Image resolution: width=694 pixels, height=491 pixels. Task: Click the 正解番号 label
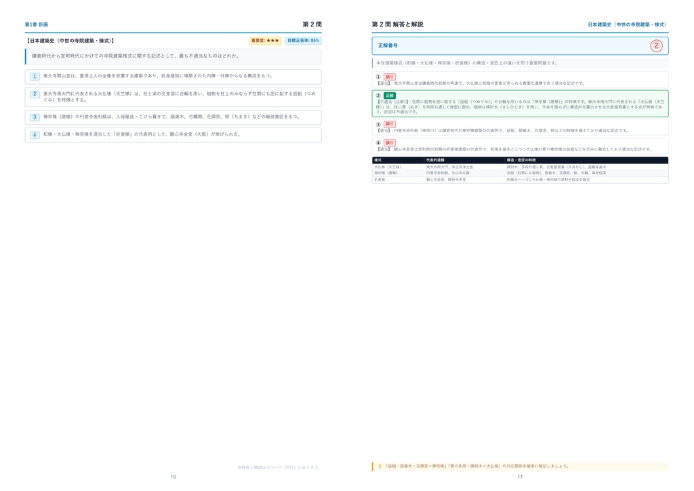(388, 45)
